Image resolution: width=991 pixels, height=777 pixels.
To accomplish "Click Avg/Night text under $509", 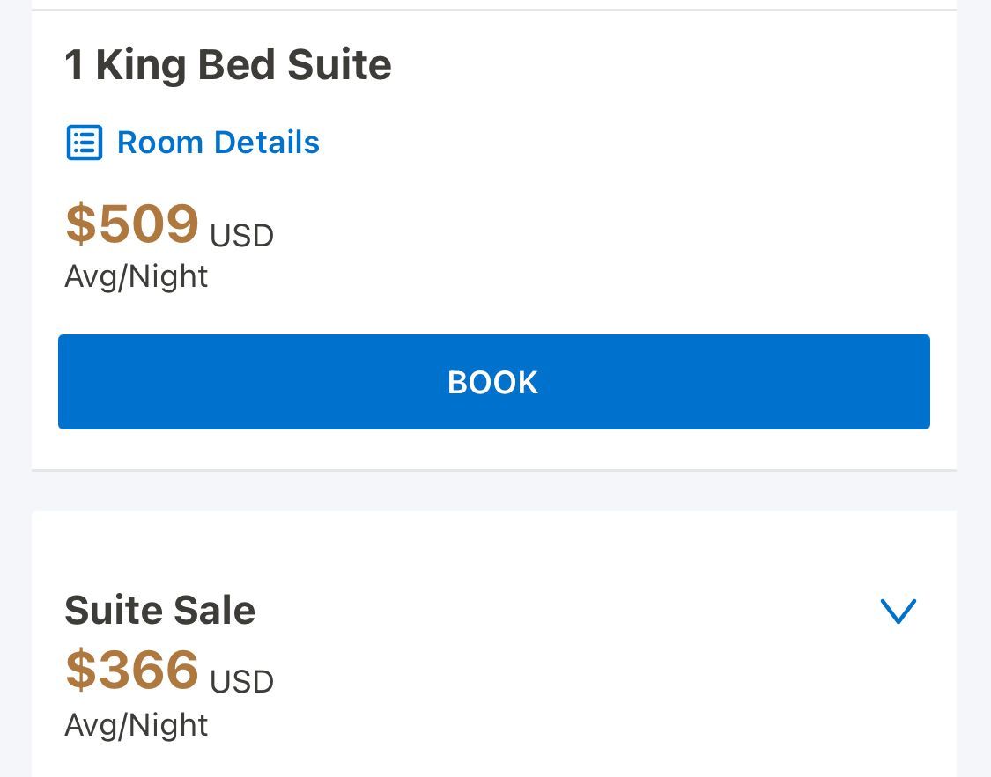I will click(x=136, y=277).
